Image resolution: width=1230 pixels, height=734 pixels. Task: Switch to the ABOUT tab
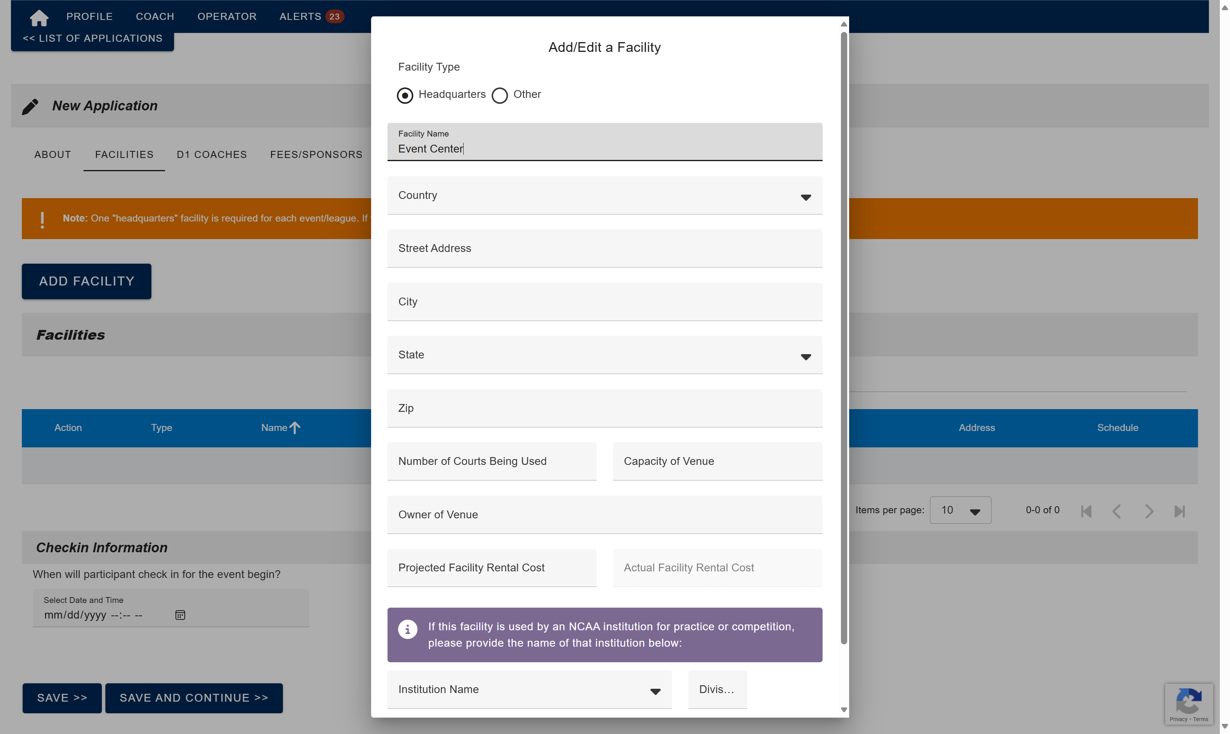pyautogui.click(x=53, y=155)
